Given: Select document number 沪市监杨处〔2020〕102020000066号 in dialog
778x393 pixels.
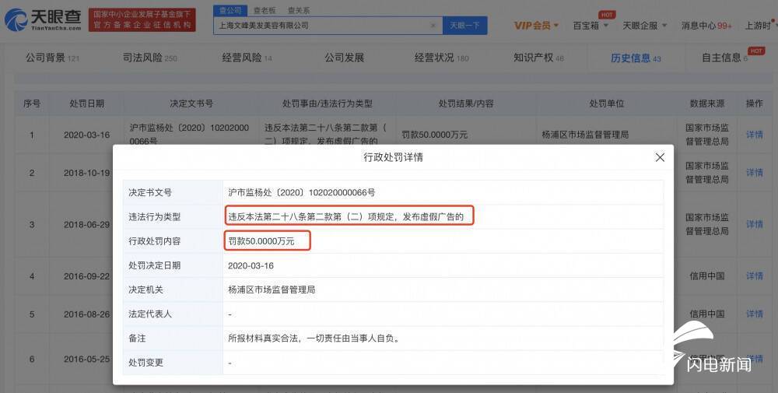Looking at the screenshot, I should 302,192.
